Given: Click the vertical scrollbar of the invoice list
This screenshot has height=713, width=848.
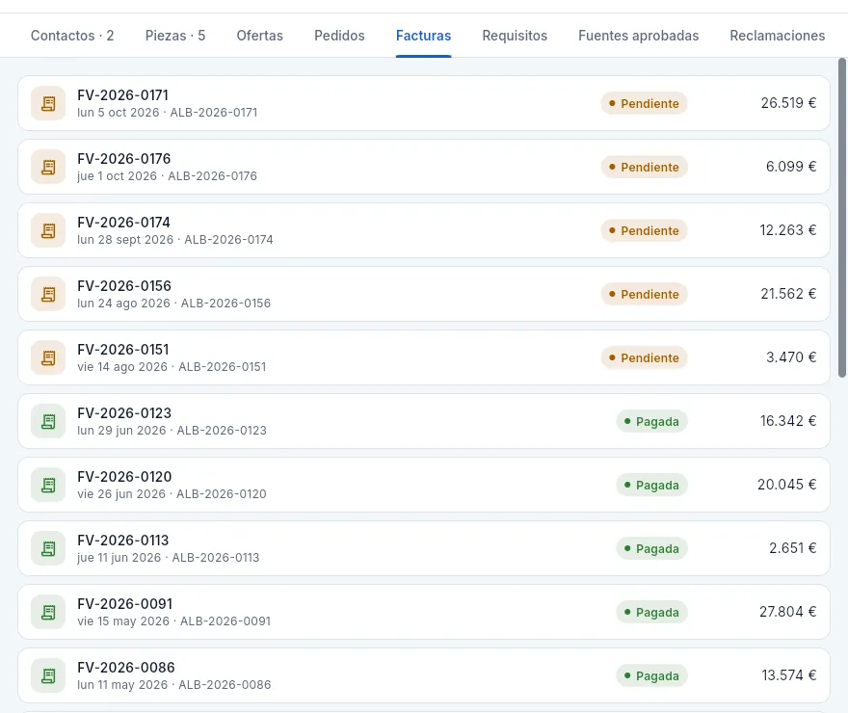Looking at the screenshot, I should pos(842,218).
